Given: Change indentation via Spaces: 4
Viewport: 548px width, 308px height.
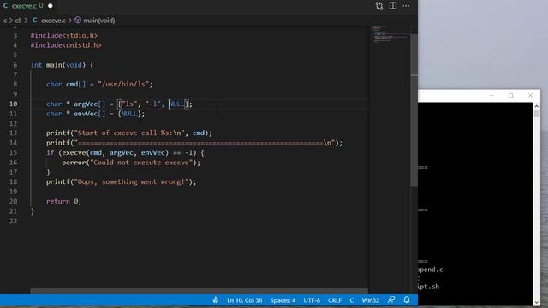Looking at the screenshot, I should (283, 300).
